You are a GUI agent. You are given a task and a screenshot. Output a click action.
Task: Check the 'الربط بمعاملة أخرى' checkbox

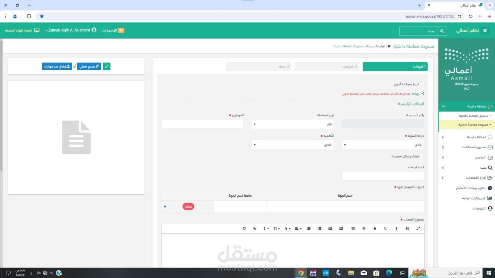[422, 84]
